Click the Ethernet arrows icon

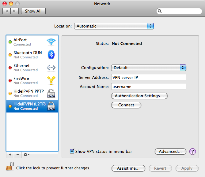(51, 68)
